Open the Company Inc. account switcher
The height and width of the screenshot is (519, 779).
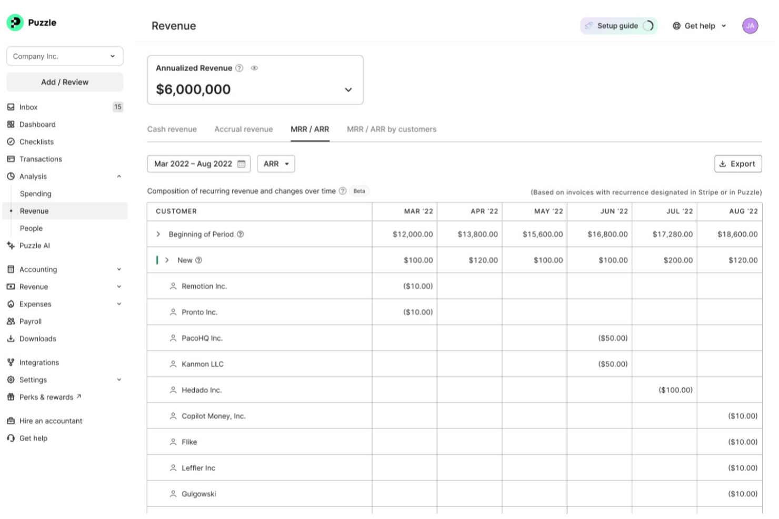pos(64,56)
